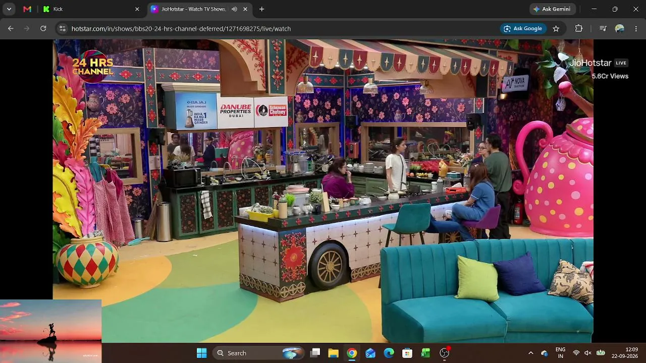Viewport: 646px width, 363px height.
Task: Open OBS Studio from the taskbar
Action: 444,353
